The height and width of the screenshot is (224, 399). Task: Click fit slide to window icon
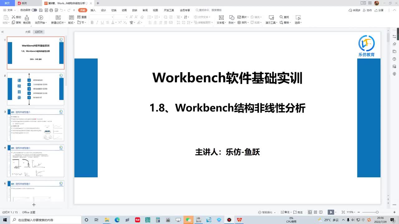pos(343,212)
